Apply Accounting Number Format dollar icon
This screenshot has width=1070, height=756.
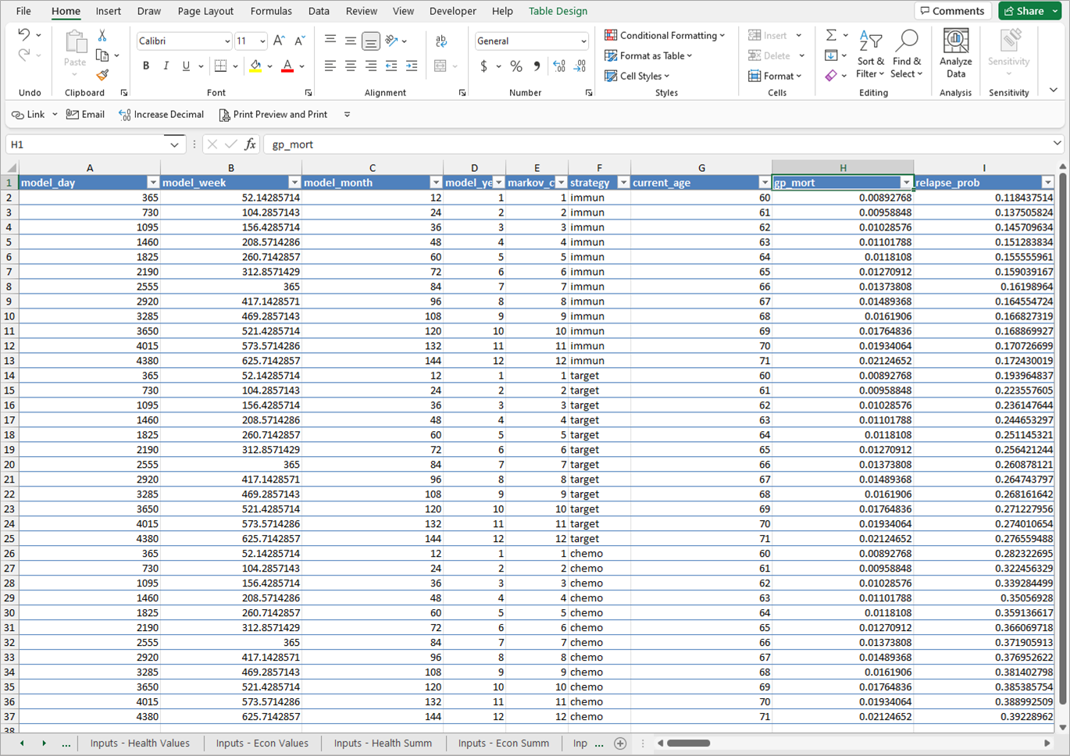(483, 66)
